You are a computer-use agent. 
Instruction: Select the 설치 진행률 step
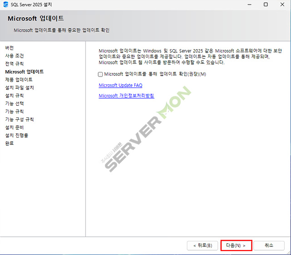(x=16, y=135)
